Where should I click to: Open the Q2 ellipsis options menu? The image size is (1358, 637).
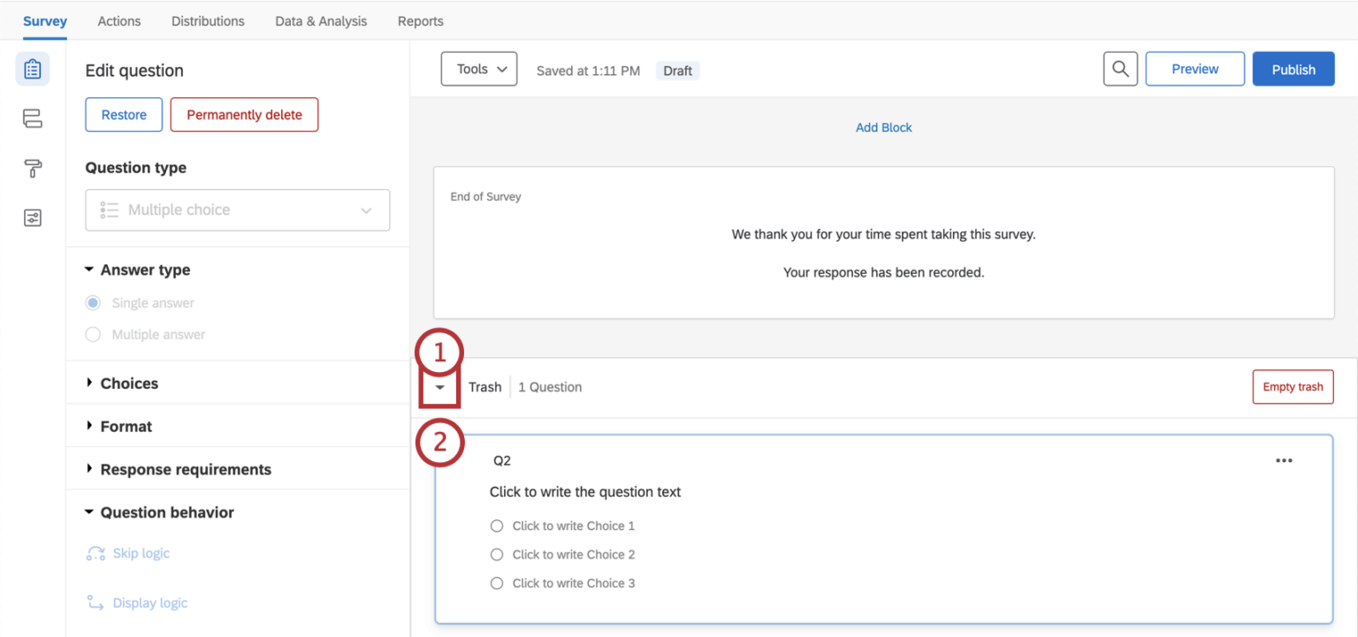1284,459
